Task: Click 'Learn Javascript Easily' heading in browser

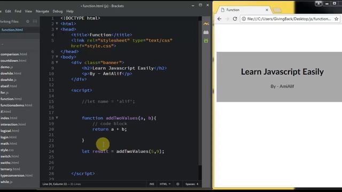Action: (x=282, y=72)
